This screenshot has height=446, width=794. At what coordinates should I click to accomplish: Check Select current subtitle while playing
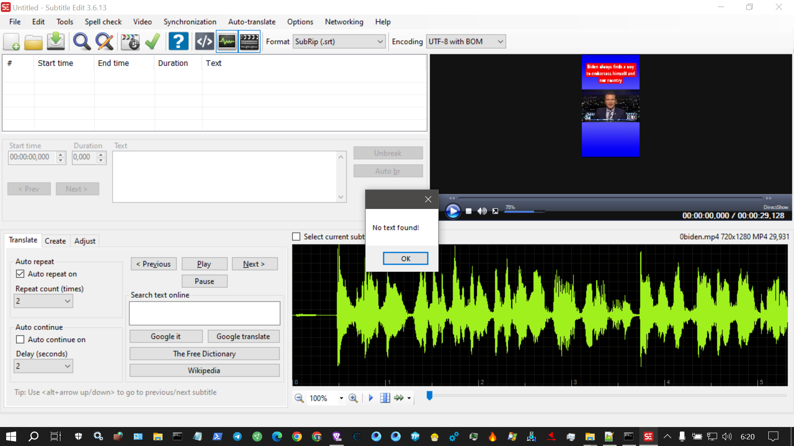[x=296, y=236]
